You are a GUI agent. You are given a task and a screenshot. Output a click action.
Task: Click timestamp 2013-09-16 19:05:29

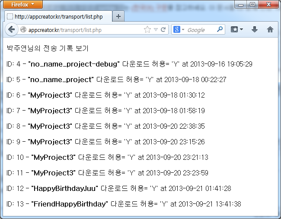(x=221, y=64)
